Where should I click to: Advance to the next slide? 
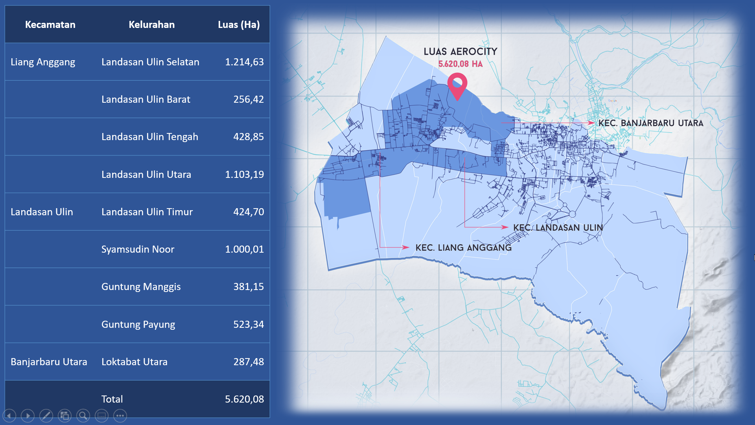pyautogui.click(x=28, y=416)
